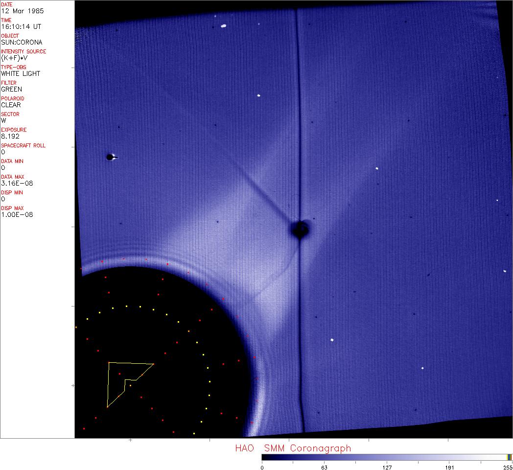Click the WHITE LIGHT observation type value

(x=21, y=73)
